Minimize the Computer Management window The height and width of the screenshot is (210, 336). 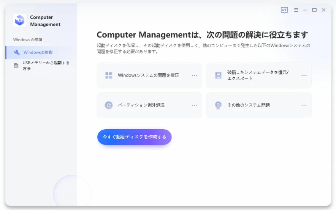(x=305, y=10)
